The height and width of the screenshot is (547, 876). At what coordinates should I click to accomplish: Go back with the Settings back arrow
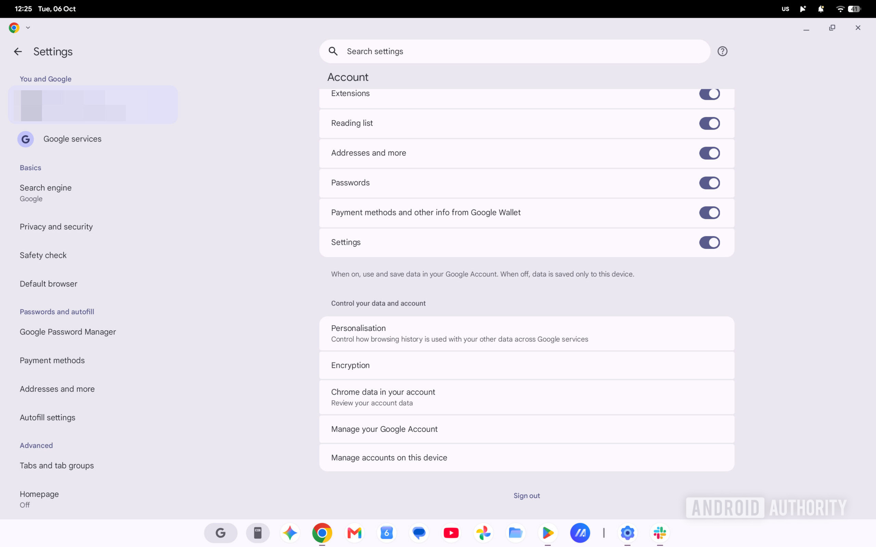click(x=18, y=52)
